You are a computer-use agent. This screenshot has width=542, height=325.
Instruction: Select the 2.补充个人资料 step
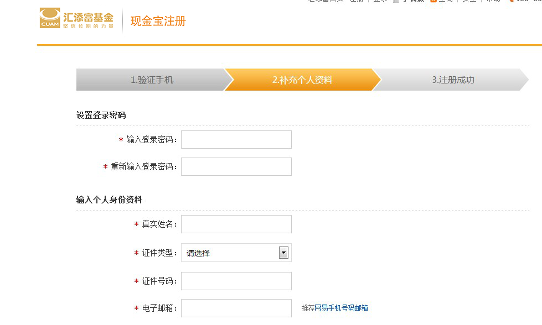click(x=302, y=80)
